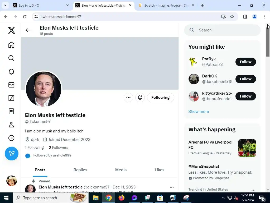Open the large profile picture
The height and width of the screenshot is (203, 270).
click(44, 89)
